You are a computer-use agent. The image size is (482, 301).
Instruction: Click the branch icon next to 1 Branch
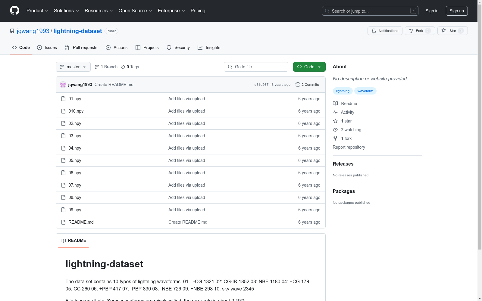coord(97,67)
